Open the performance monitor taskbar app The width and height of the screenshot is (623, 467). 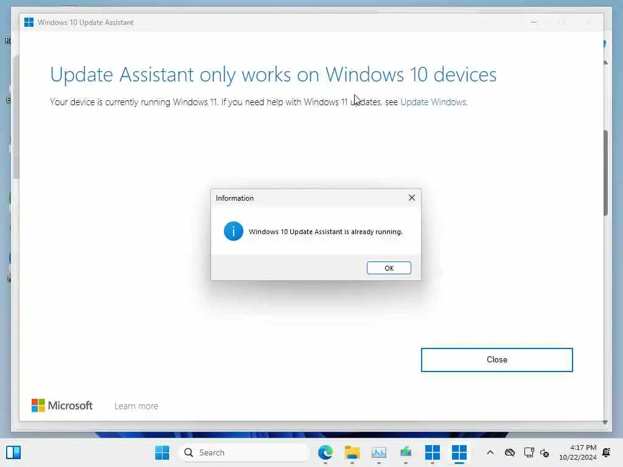click(x=378, y=452)
